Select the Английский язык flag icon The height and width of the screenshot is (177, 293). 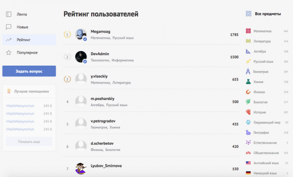point(248,163)
